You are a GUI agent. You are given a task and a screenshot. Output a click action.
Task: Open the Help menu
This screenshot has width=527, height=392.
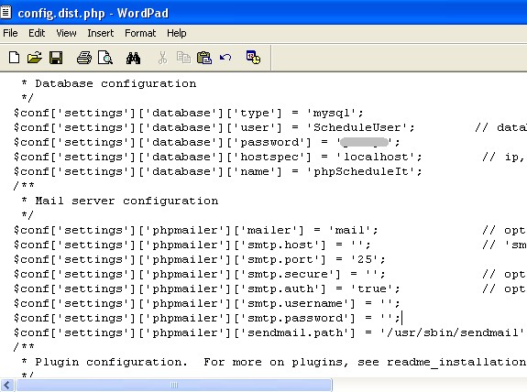point(177,33)
